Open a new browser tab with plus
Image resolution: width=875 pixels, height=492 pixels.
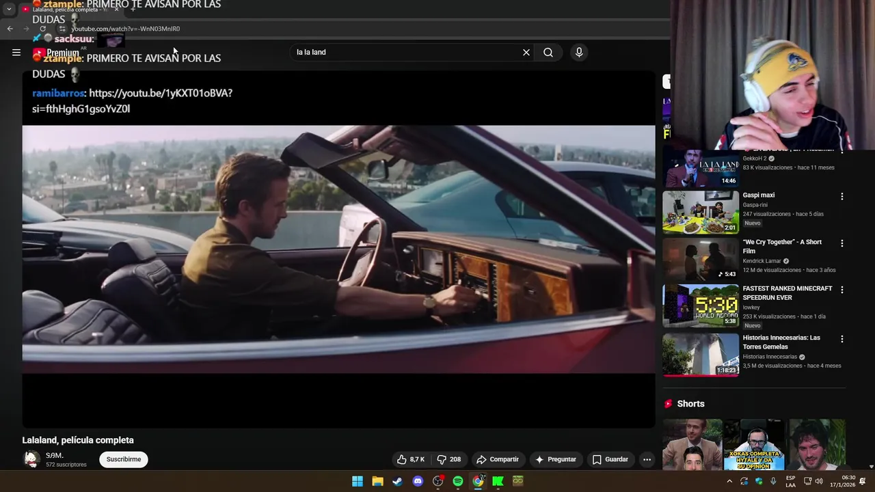(x=133, y=10)
